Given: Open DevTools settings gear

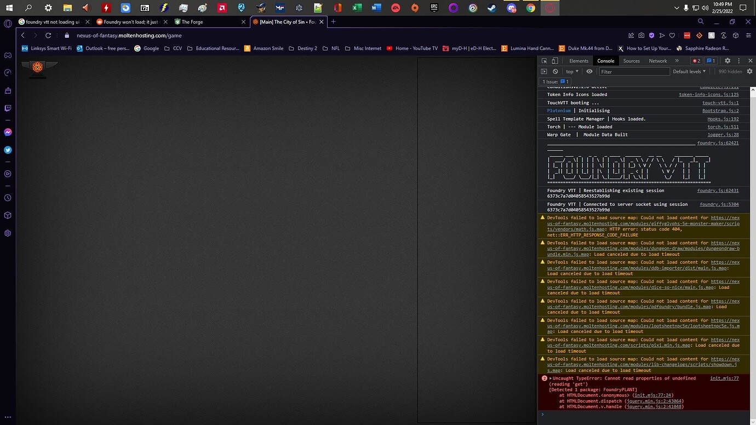Looking at the screenshot, I should [728, 61].
